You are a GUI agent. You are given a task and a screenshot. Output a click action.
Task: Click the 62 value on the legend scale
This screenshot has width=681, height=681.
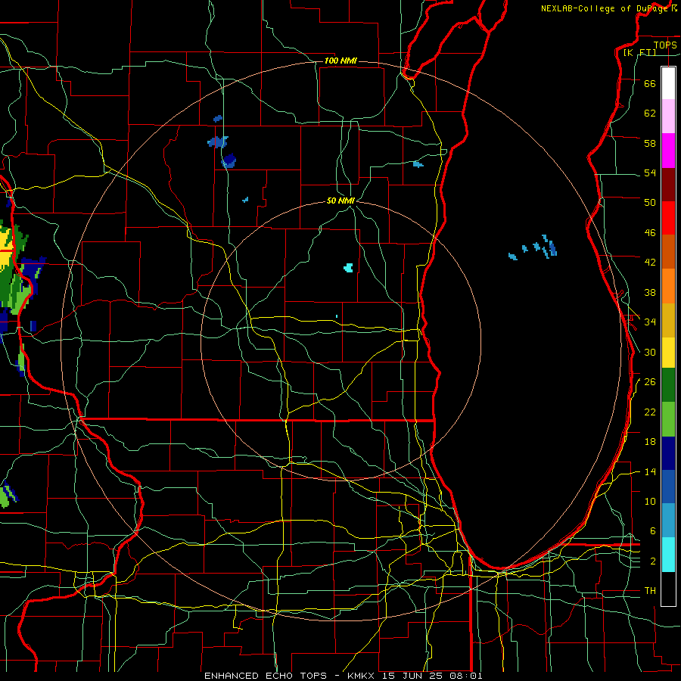point(650,113)
